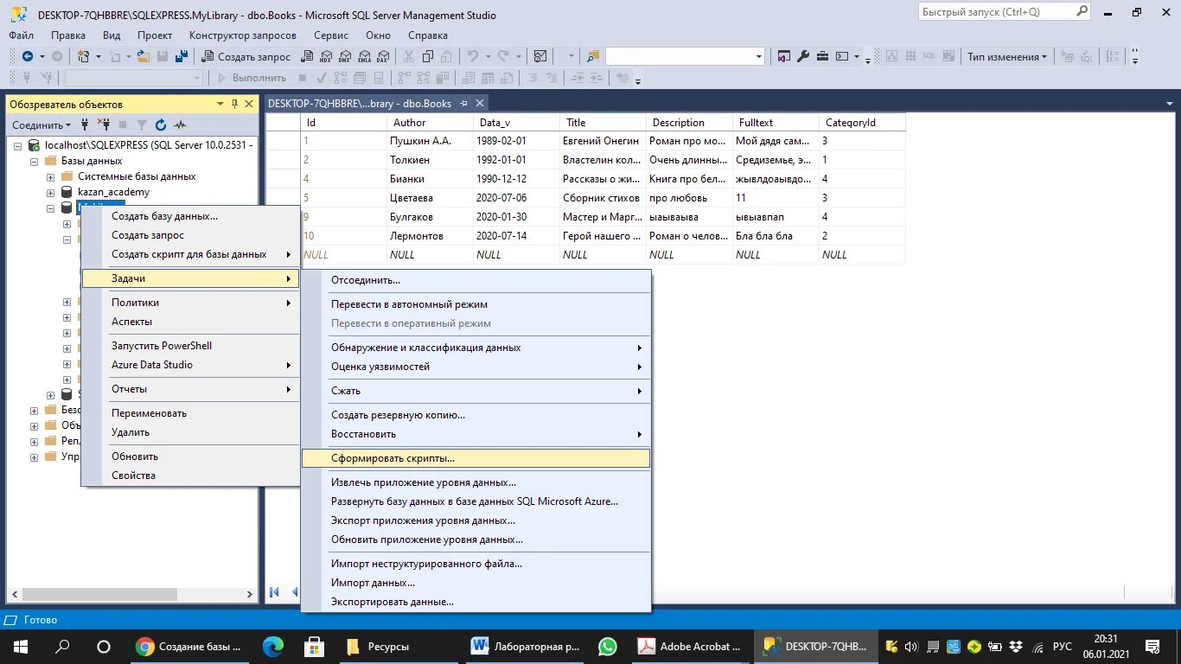This screenshot has height=664, width=1181.
Task: Open the Конструктор запросов menu
Action: (243, 35)
